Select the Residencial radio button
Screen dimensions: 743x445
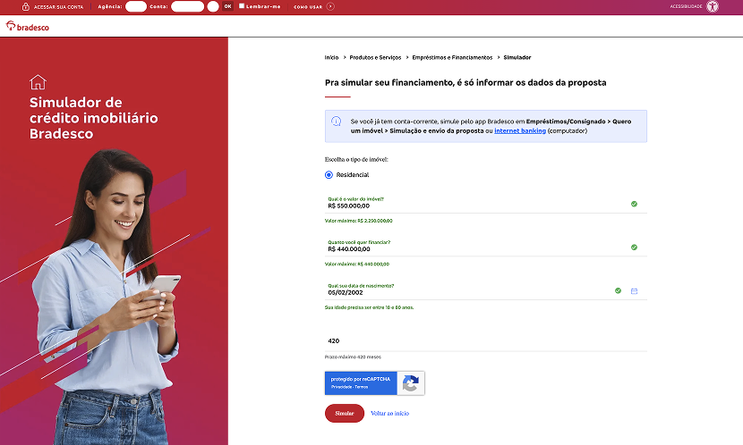point(329,175)
